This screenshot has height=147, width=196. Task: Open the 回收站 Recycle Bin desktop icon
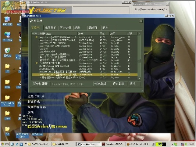click(x=7, y=52)
